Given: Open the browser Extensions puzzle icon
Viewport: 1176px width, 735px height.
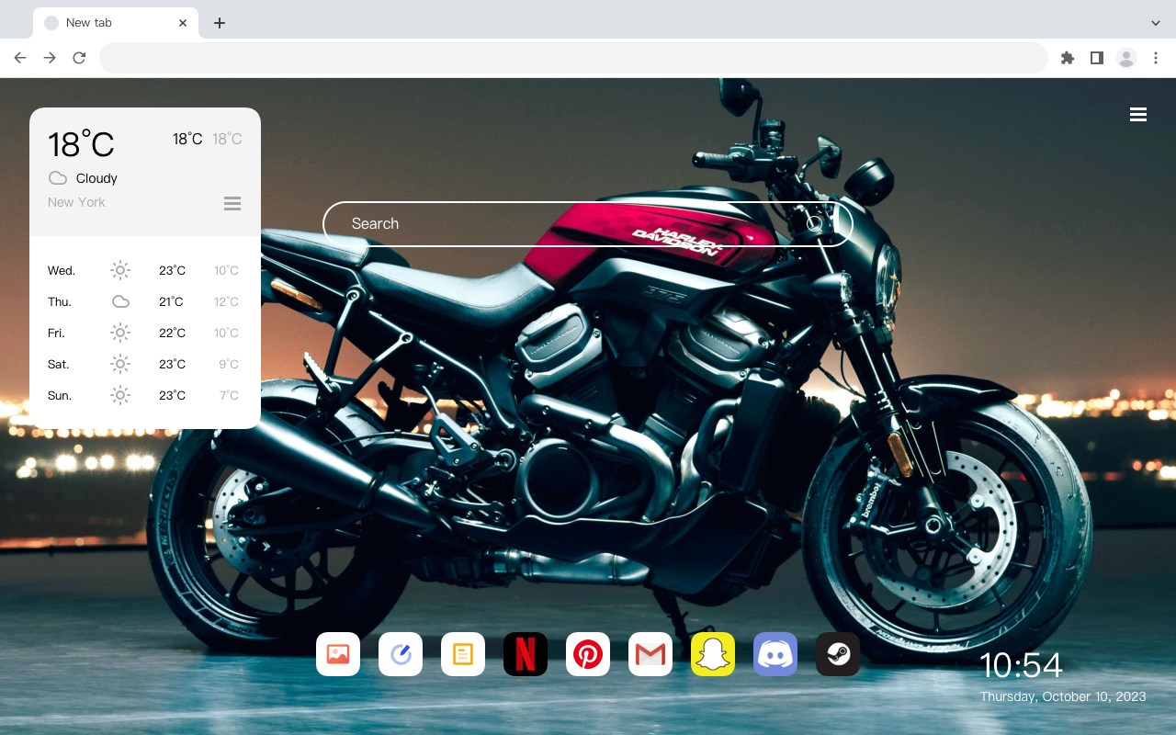Looking at the screenshot, I should tap(1068, 58).
